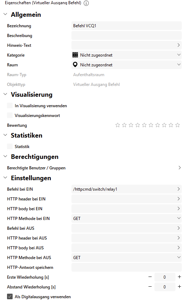Click the HTTP-Antwort speichern field
This screenshot has height=301, width=187.
126,267
